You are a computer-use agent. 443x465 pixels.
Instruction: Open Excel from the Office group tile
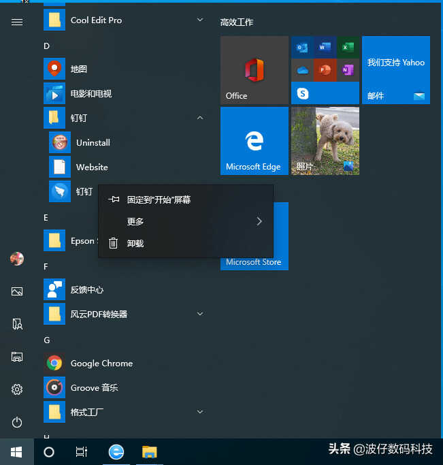click(x=348, y=47)
